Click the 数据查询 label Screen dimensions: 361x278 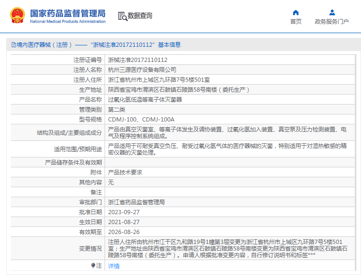(x=140, y=16)
